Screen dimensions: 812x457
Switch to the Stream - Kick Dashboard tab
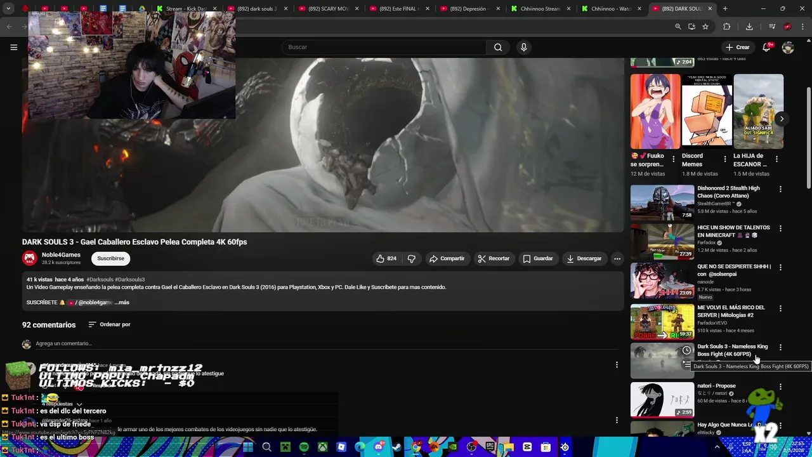[x=186, y=9]
